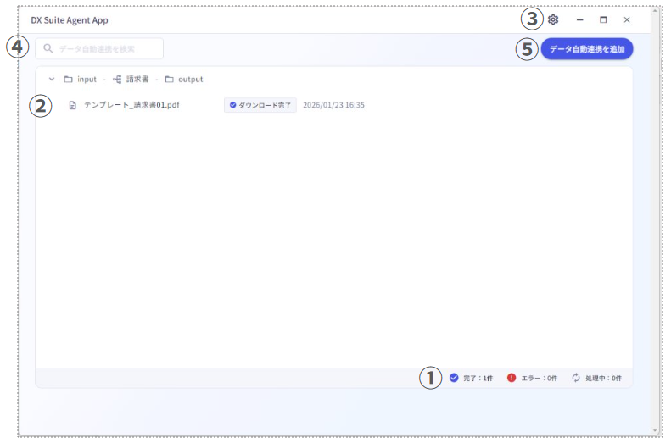
Task: Click the blue 完了 checkmark icon
Action: [454, 378]
